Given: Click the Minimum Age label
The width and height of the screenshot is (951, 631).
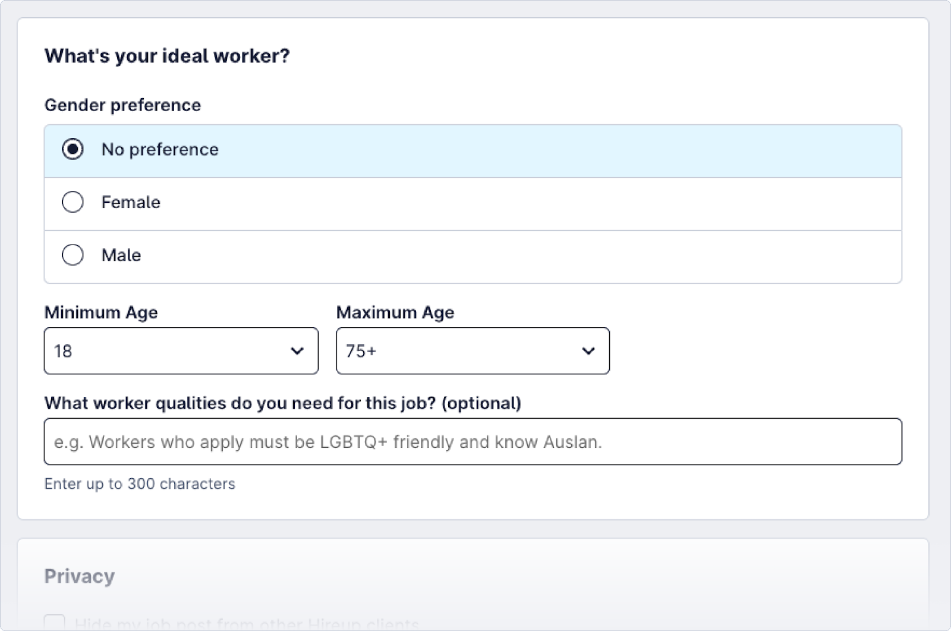Looking at the screenshot, I should coord(101,312).
